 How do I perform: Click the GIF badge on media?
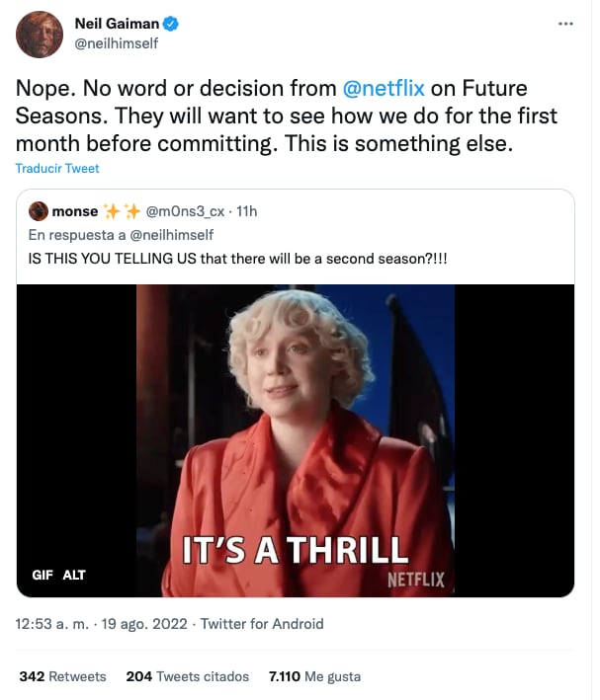point(43,575)
